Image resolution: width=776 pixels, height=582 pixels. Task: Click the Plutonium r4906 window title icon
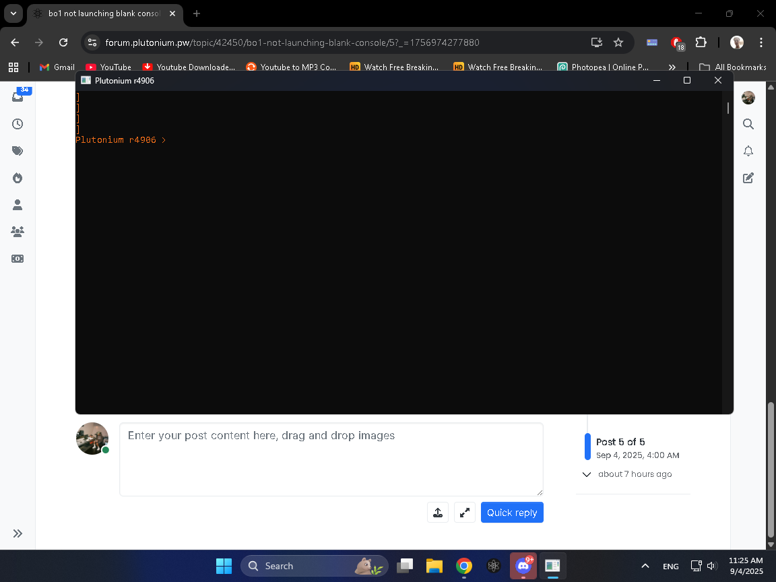(x=86, y=80)
